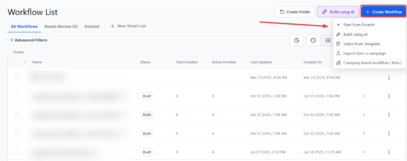Expand the Oct 15 2025 row using its right chevron
Screen dimensions: 407x161
pos(364,96)
